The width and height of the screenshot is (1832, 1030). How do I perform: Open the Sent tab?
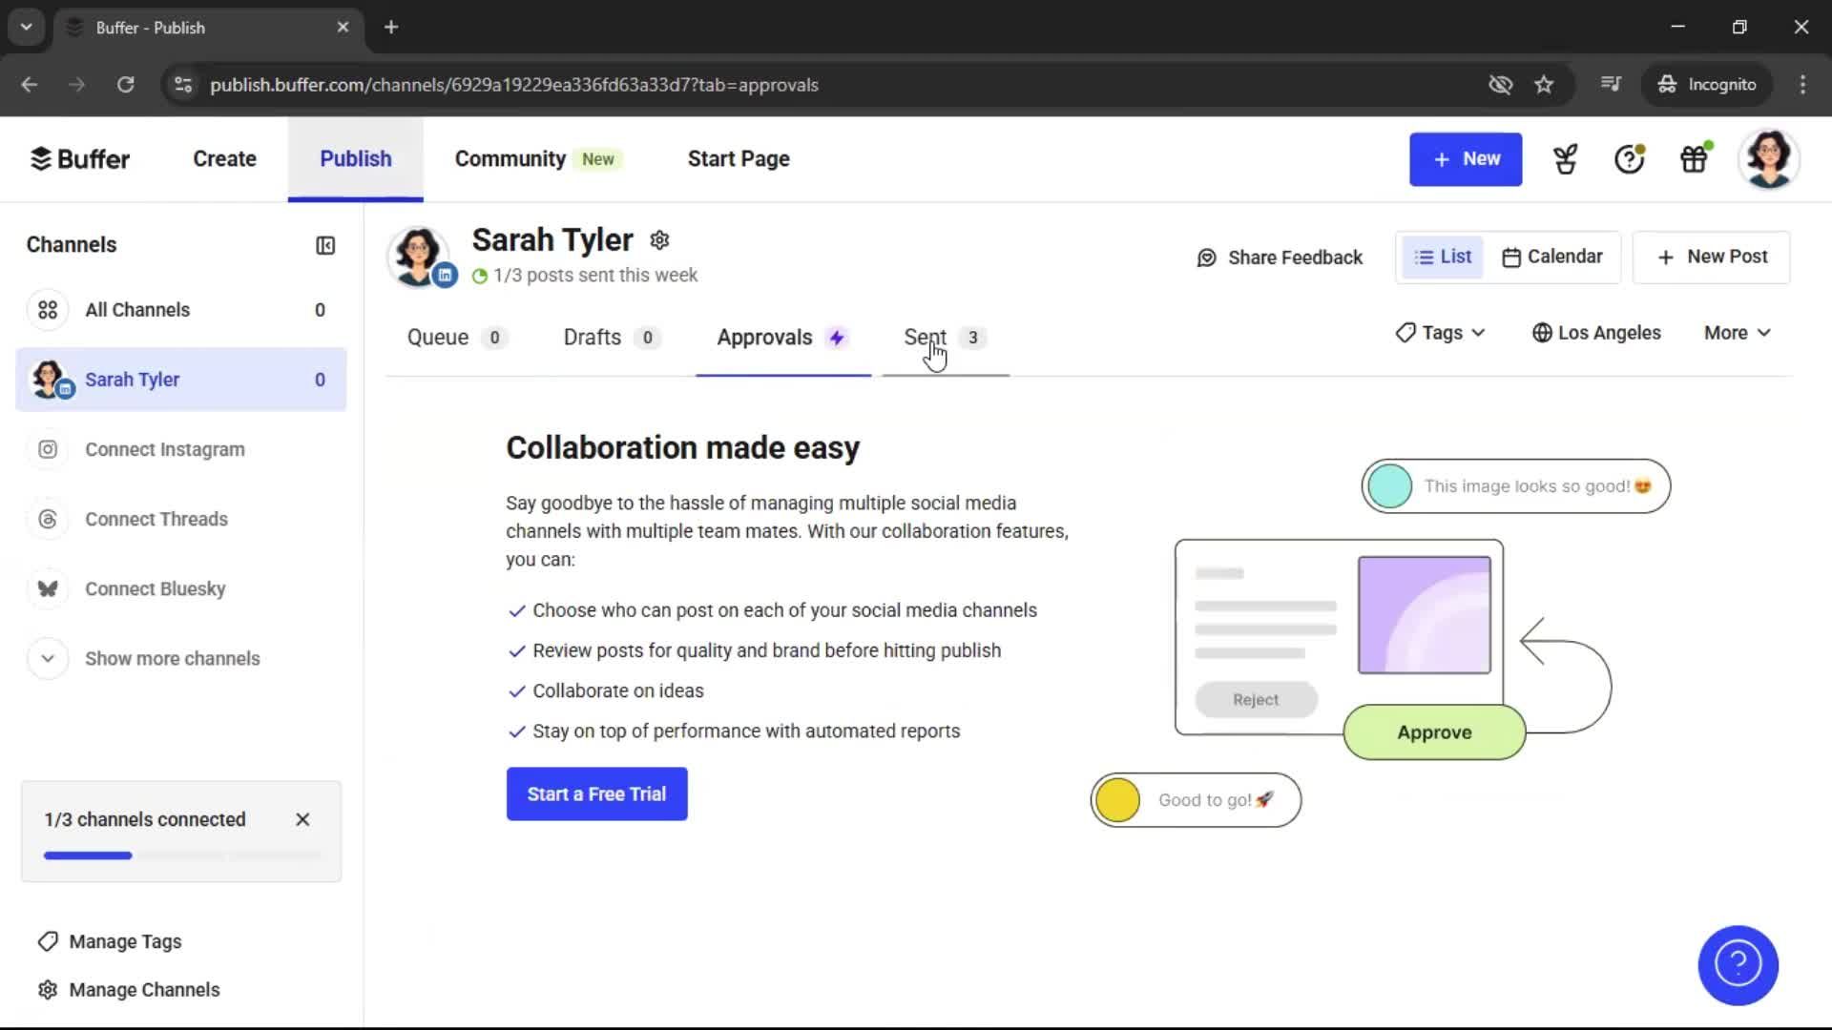pyautogui.click(x=925, y=337)
